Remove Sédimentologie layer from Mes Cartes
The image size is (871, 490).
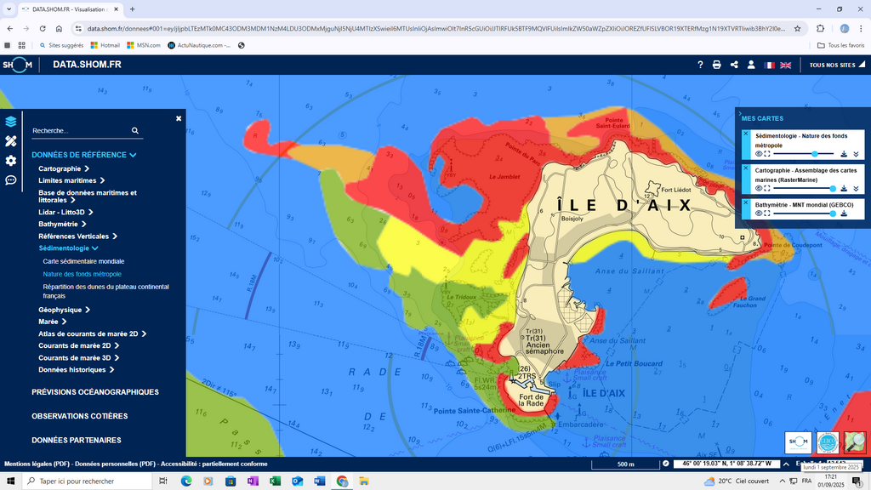coord(745,134)
